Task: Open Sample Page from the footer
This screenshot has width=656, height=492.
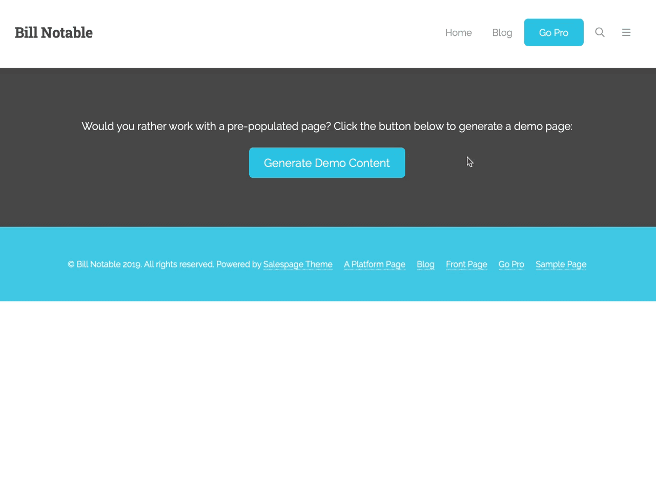Action: pyautogui.click(x=561, y=264)
